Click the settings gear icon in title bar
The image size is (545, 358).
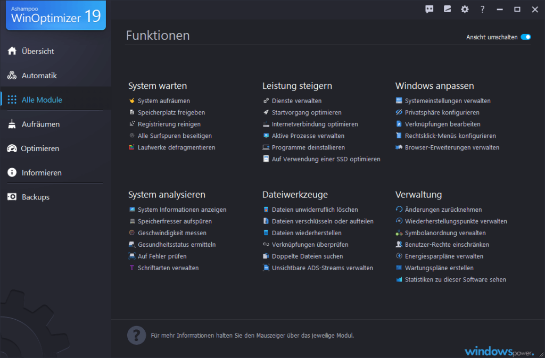pyautogui.click(x=465, y=9)
